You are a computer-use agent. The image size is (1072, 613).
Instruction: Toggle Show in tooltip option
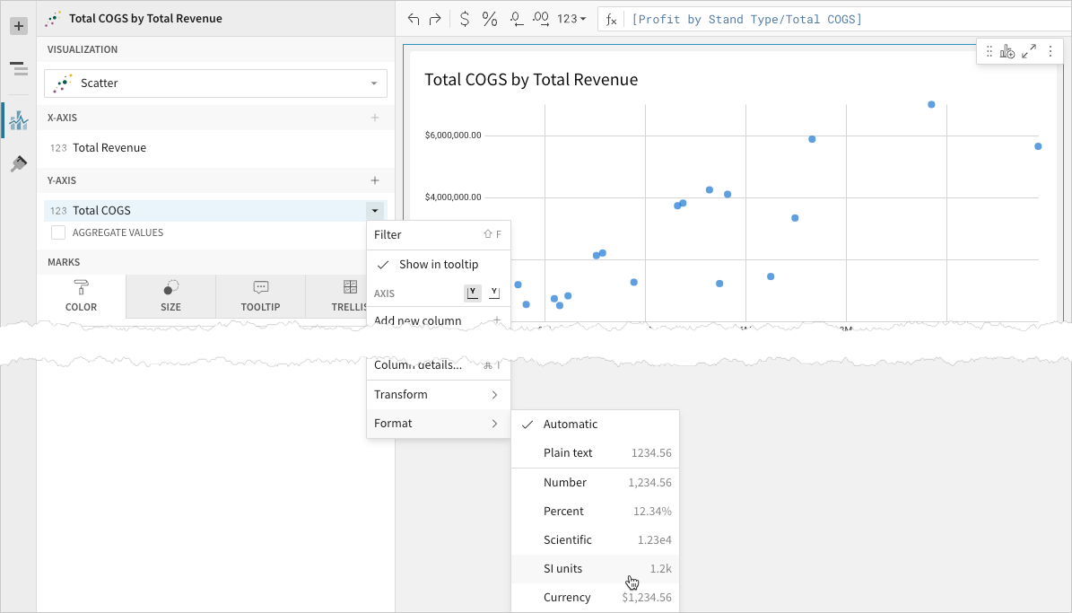pyautogui.click(x=438, y=264)
